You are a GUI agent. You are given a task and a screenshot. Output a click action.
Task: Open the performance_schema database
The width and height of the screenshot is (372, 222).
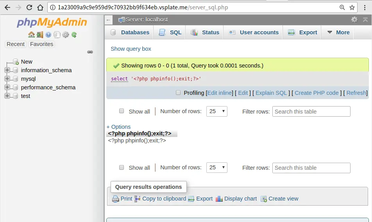pos(48,87)
